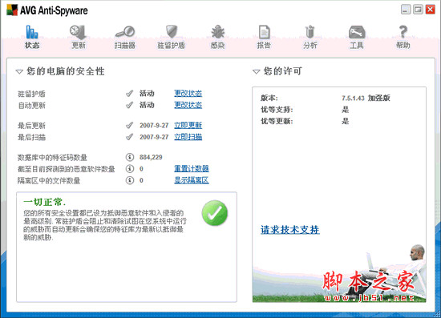
Task: Open the 更新 (Update) clock icon
Action: (79, 32)
